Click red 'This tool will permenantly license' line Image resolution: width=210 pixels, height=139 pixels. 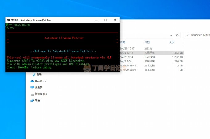click(x=59, y=58)
